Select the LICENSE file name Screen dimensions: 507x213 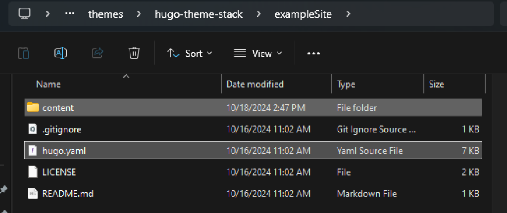59,172
